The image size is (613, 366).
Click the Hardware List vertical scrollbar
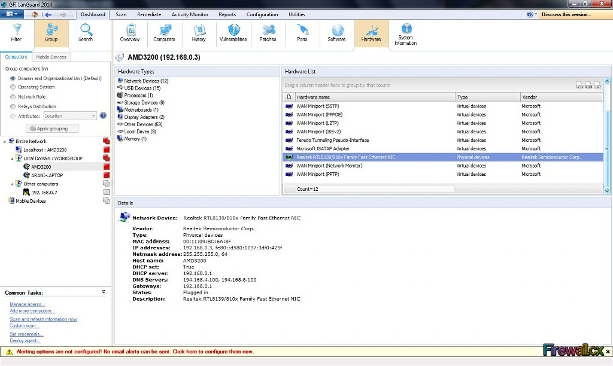coord(607,136)
